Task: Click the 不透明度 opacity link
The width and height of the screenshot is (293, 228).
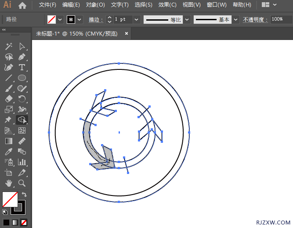Action: 256,20
